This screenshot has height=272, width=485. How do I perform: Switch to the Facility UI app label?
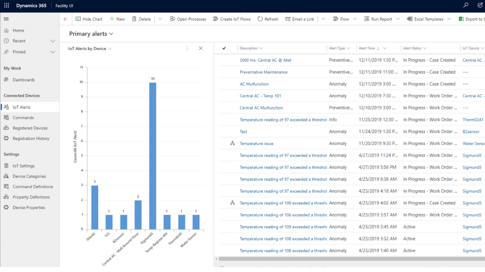coord(64,5)
